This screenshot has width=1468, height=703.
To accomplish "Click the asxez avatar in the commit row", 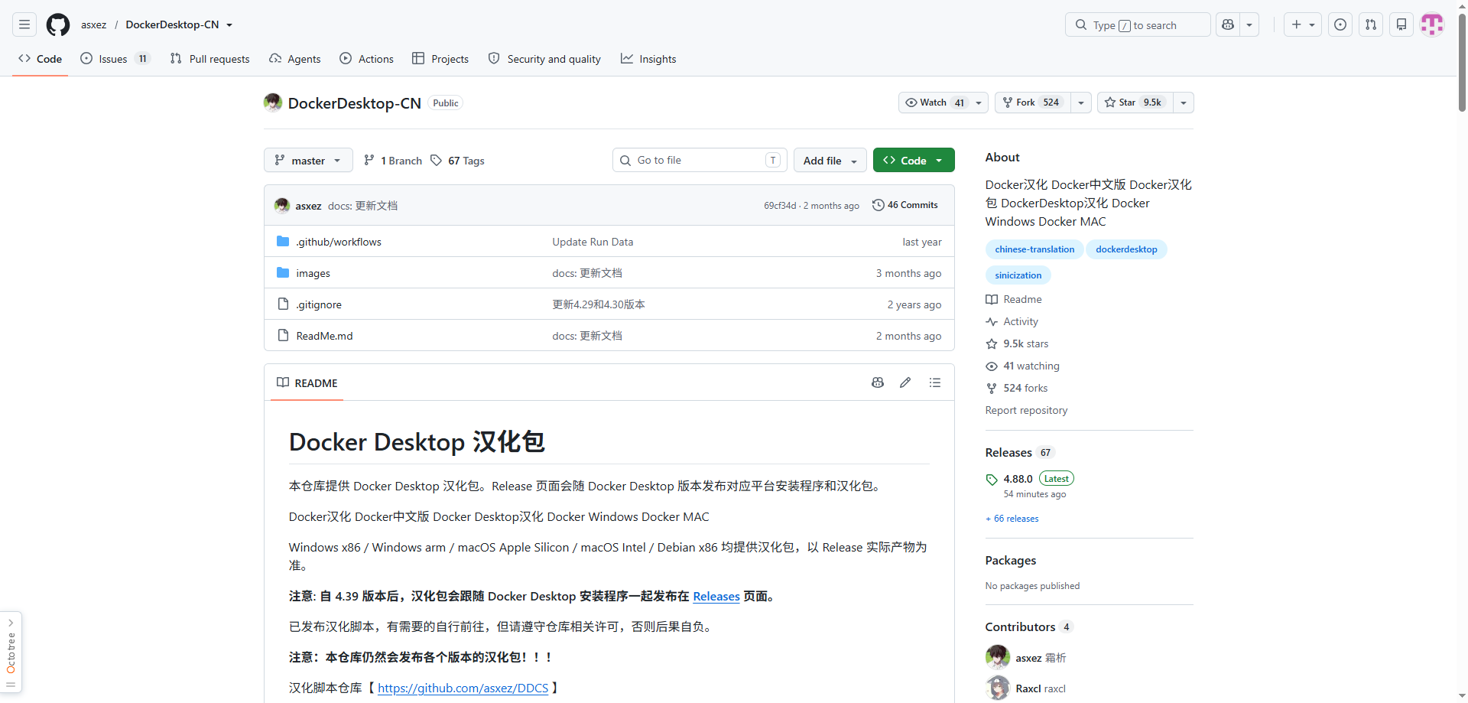I will pos(282,205).
